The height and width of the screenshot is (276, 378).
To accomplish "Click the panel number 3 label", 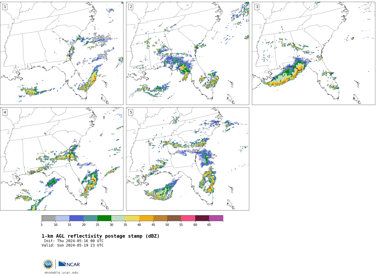I will click(257, 7).
